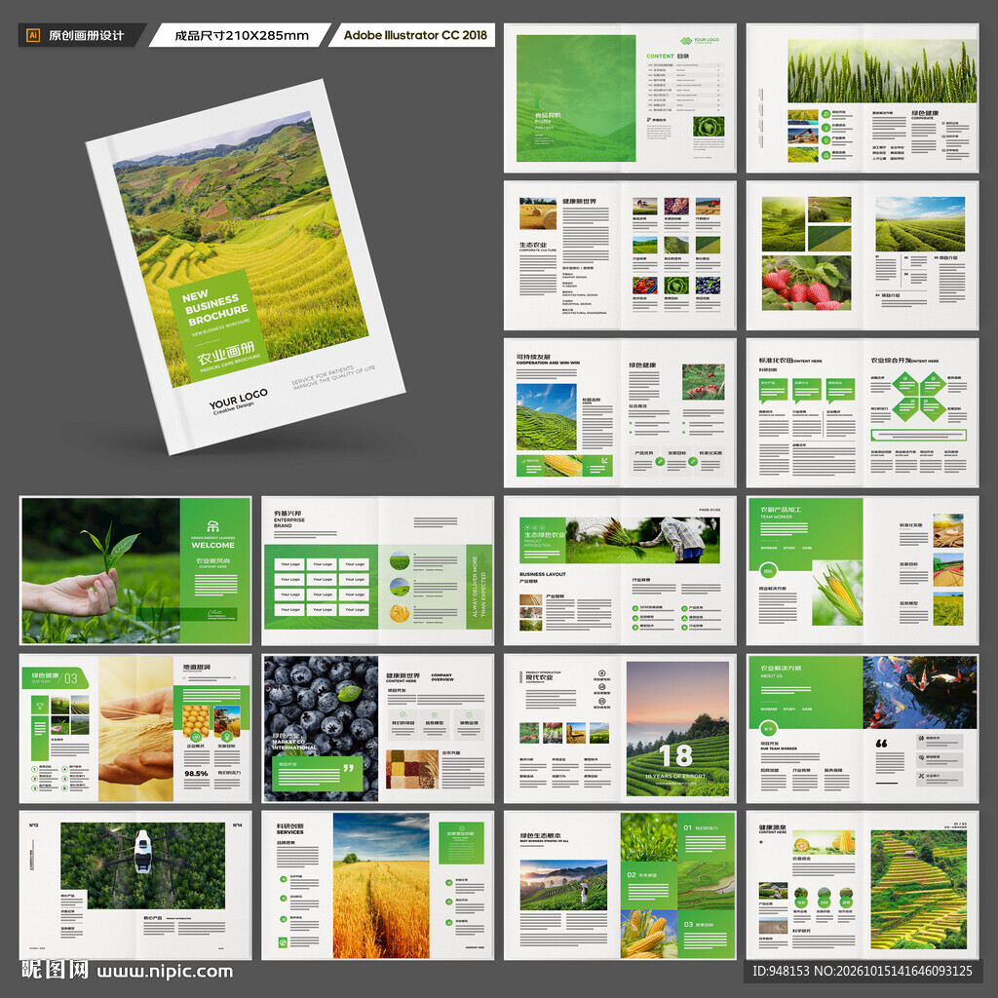This screenshot has width=998, height=998.
Task: Open the golden wheat field spread
Action: (377, 885)
